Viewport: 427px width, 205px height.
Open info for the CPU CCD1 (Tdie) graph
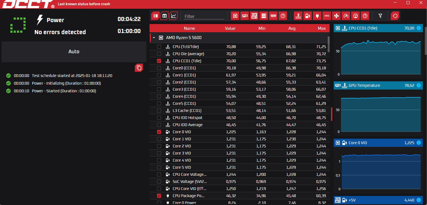click(x=419, y=28)
